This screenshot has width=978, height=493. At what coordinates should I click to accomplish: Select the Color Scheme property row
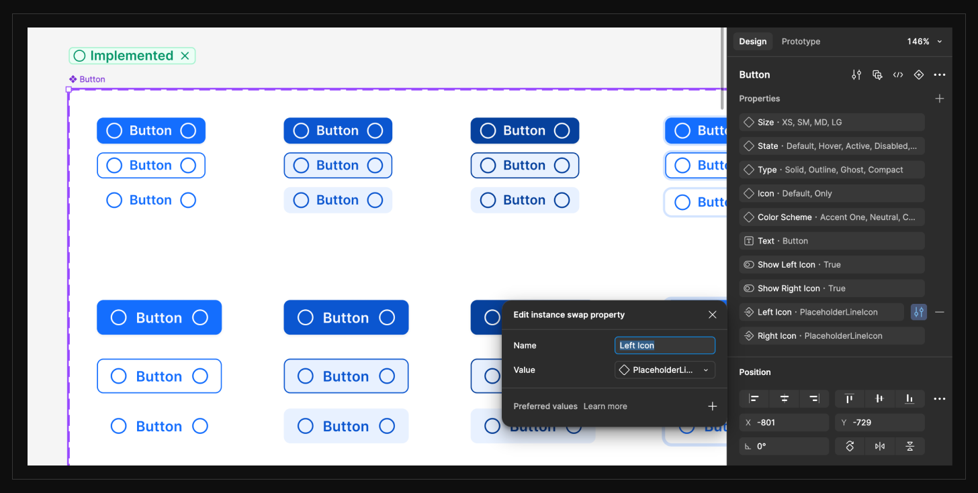(x=832, y=217)
